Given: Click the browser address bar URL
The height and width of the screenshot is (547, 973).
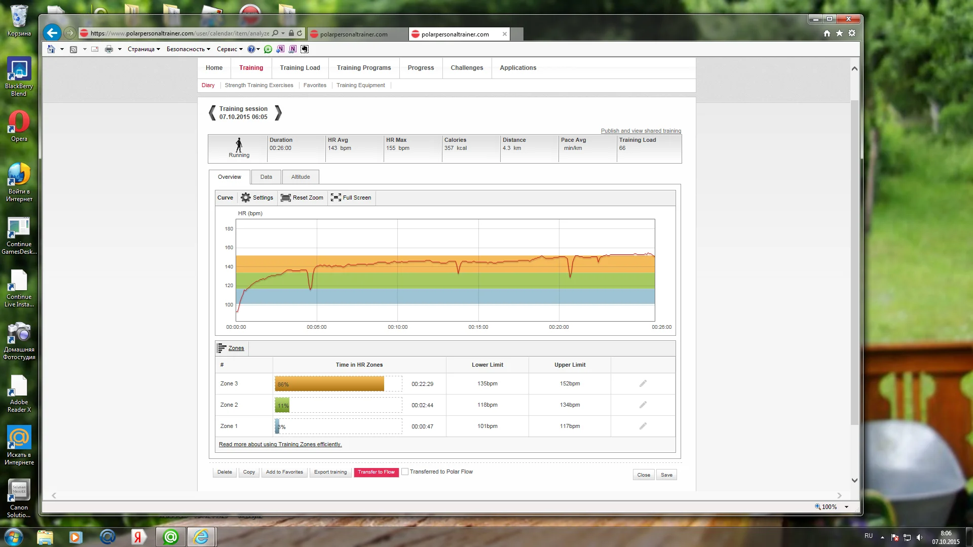Looking at the screenshot, I should coord(180,33).
